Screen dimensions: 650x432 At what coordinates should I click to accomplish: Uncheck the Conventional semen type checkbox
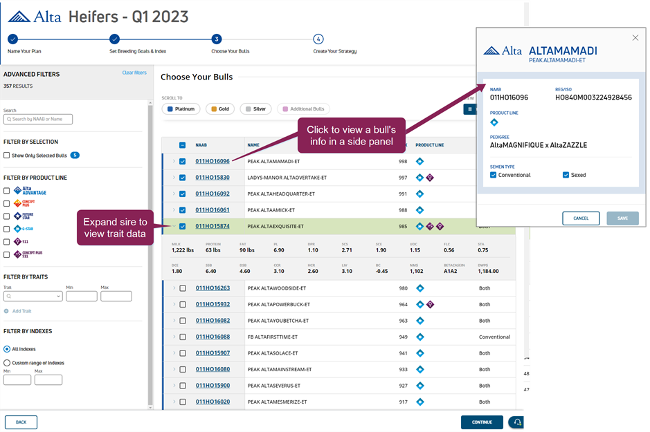(x=494, y=175)
